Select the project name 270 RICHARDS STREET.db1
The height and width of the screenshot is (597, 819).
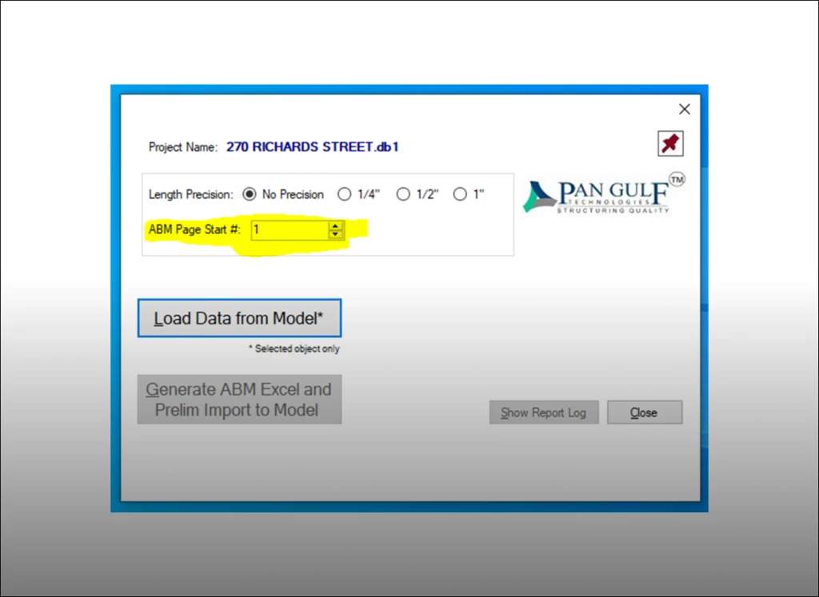[313, 146]
